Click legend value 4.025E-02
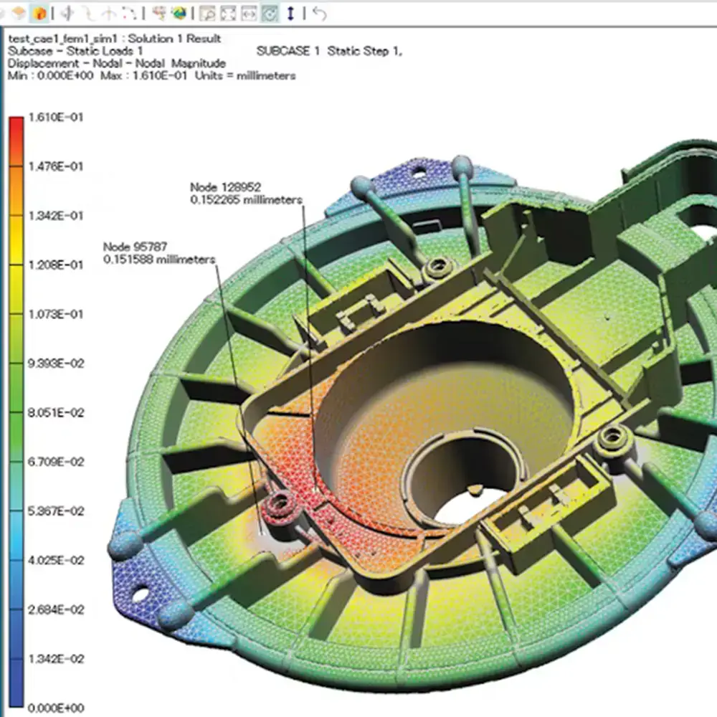Screen dimensions: 717x717 (x=56, y=561)
